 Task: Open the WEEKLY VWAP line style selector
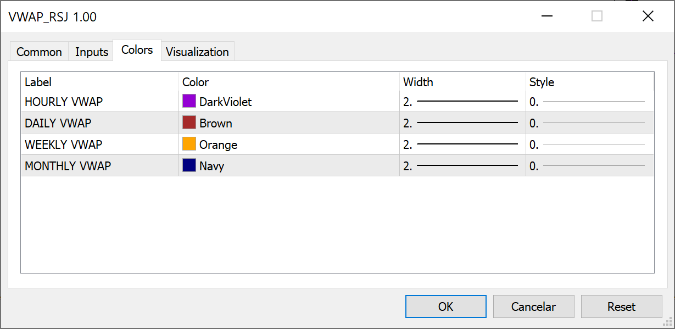[x=589, y=144]
